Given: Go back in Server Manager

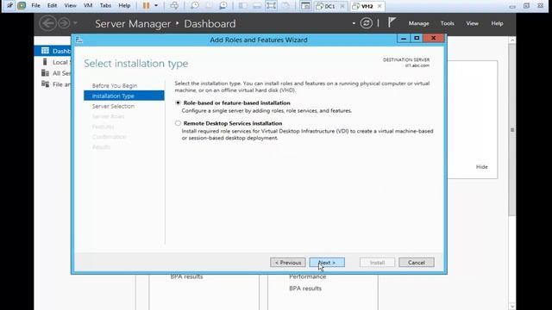Looking at the screenshot, I should click(47, 23).
